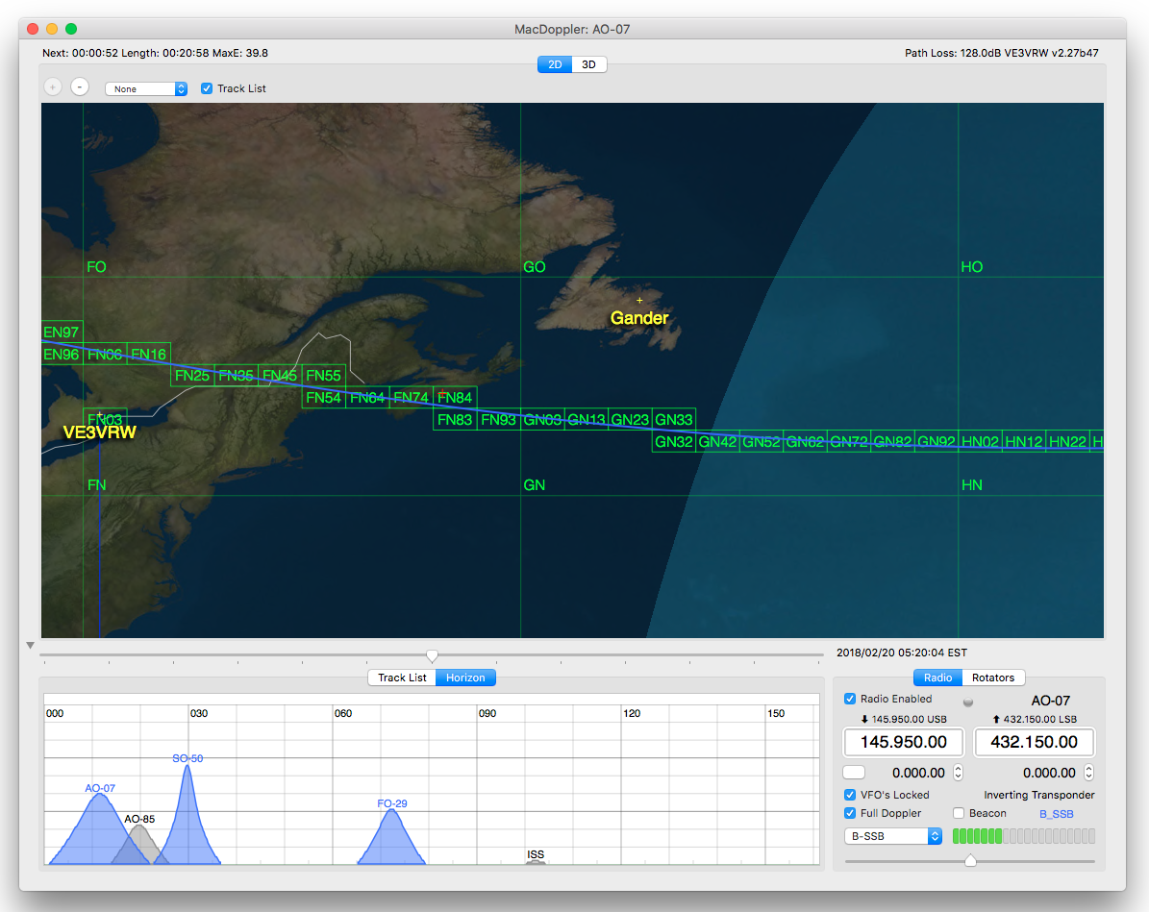Open the B-SSB mode dropdown
This screenshot has width=1149, height=912.
[x=892, y=836]
